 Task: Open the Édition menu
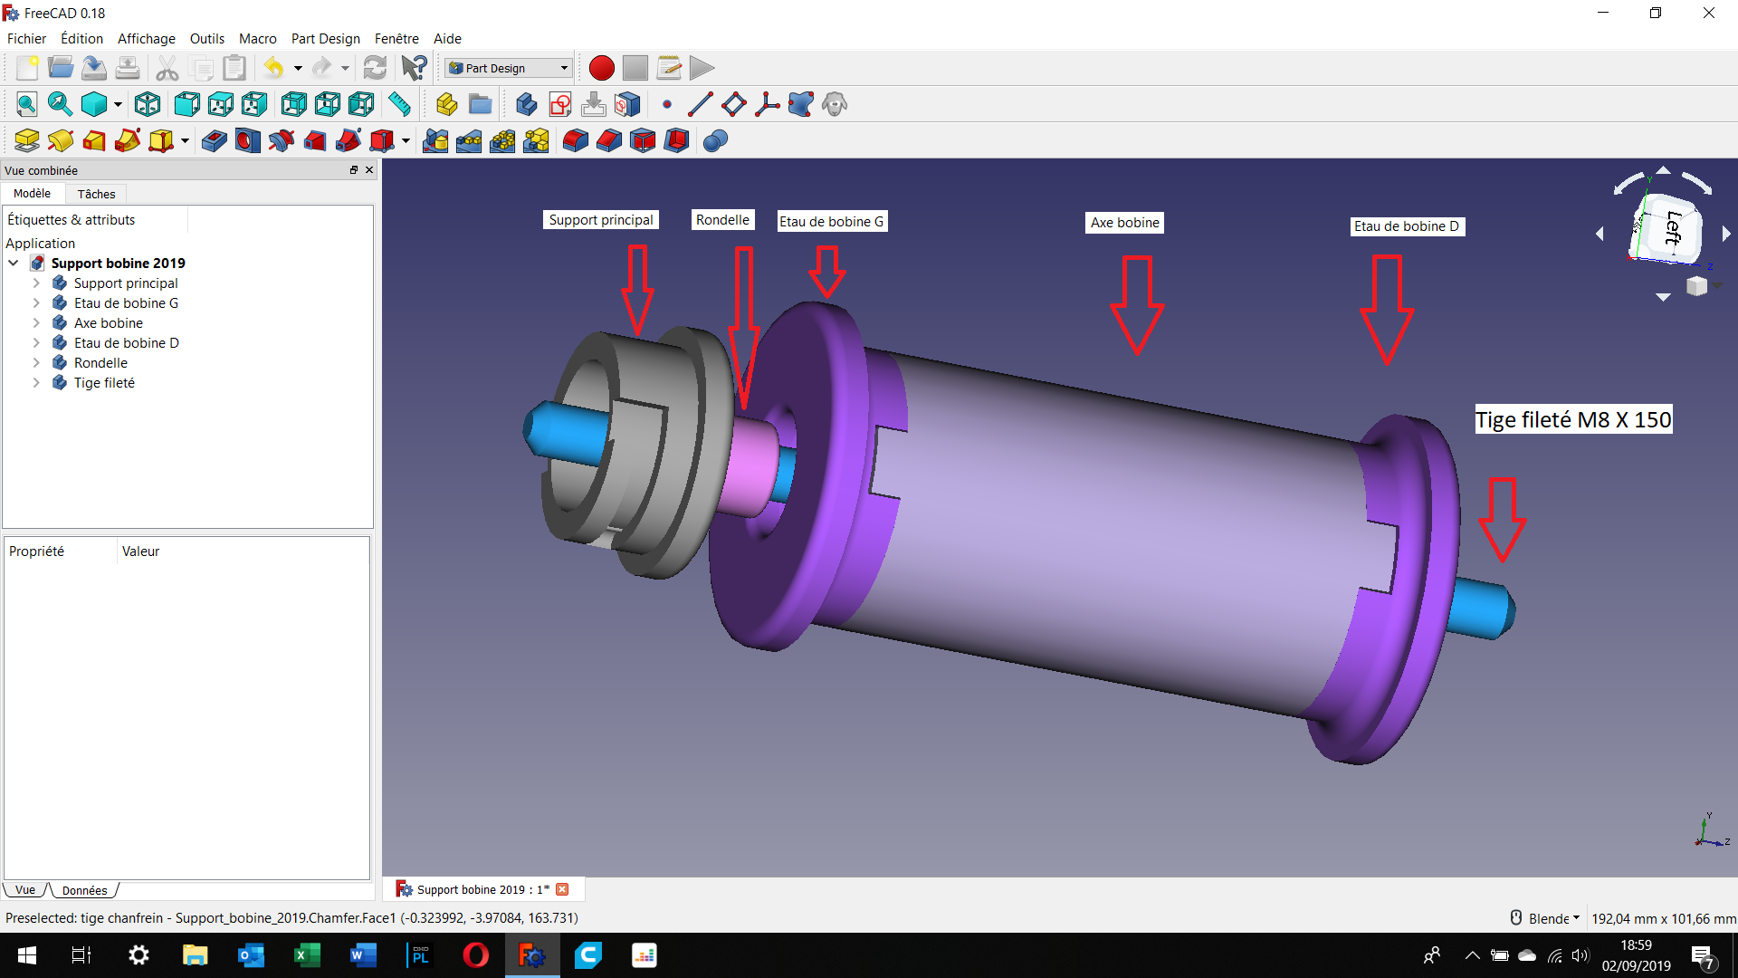81,38
